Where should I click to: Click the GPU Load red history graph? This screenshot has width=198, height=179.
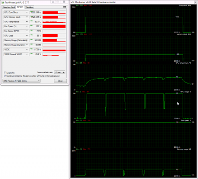point(54,36)
